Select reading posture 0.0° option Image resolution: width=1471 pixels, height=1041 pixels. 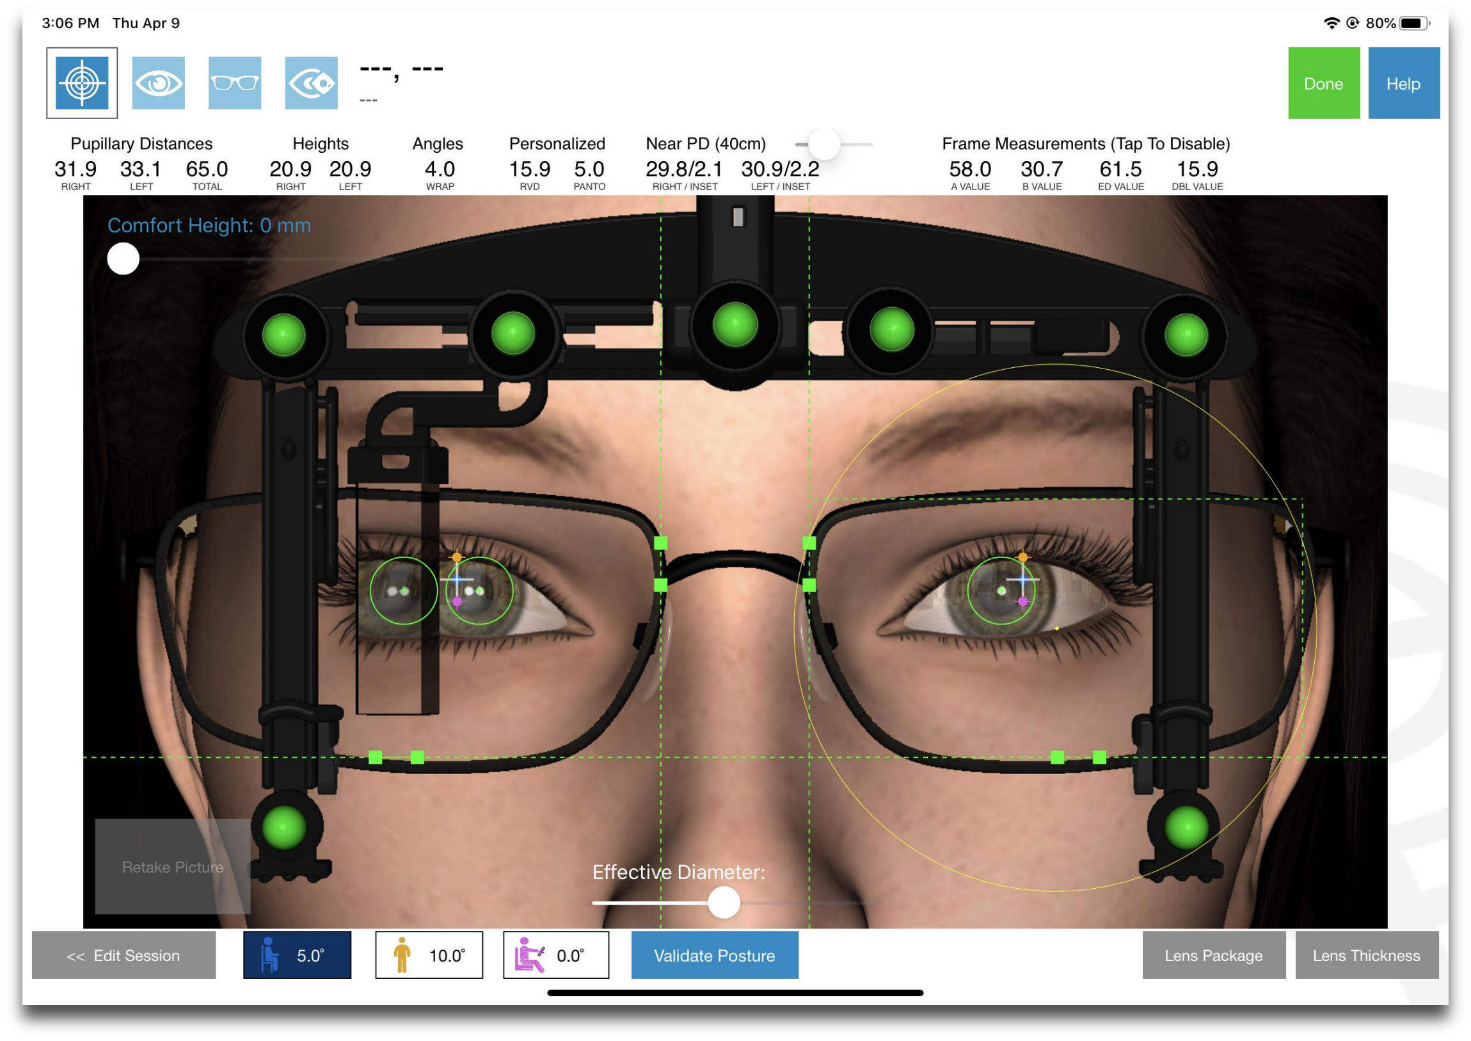click(x=556, y=955)
